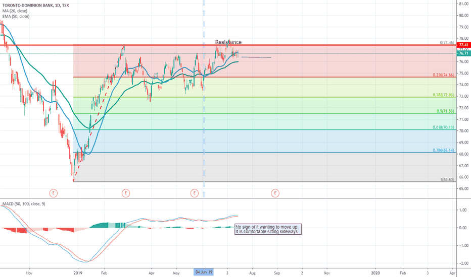Click the Fibonacci 0.786(68.14) level label

443,150
